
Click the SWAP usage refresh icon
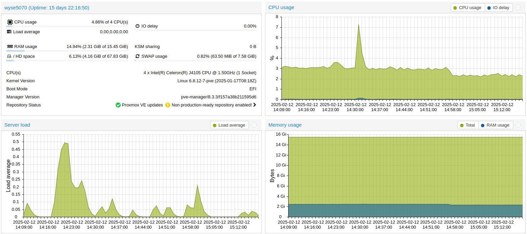tap(137, 56)
